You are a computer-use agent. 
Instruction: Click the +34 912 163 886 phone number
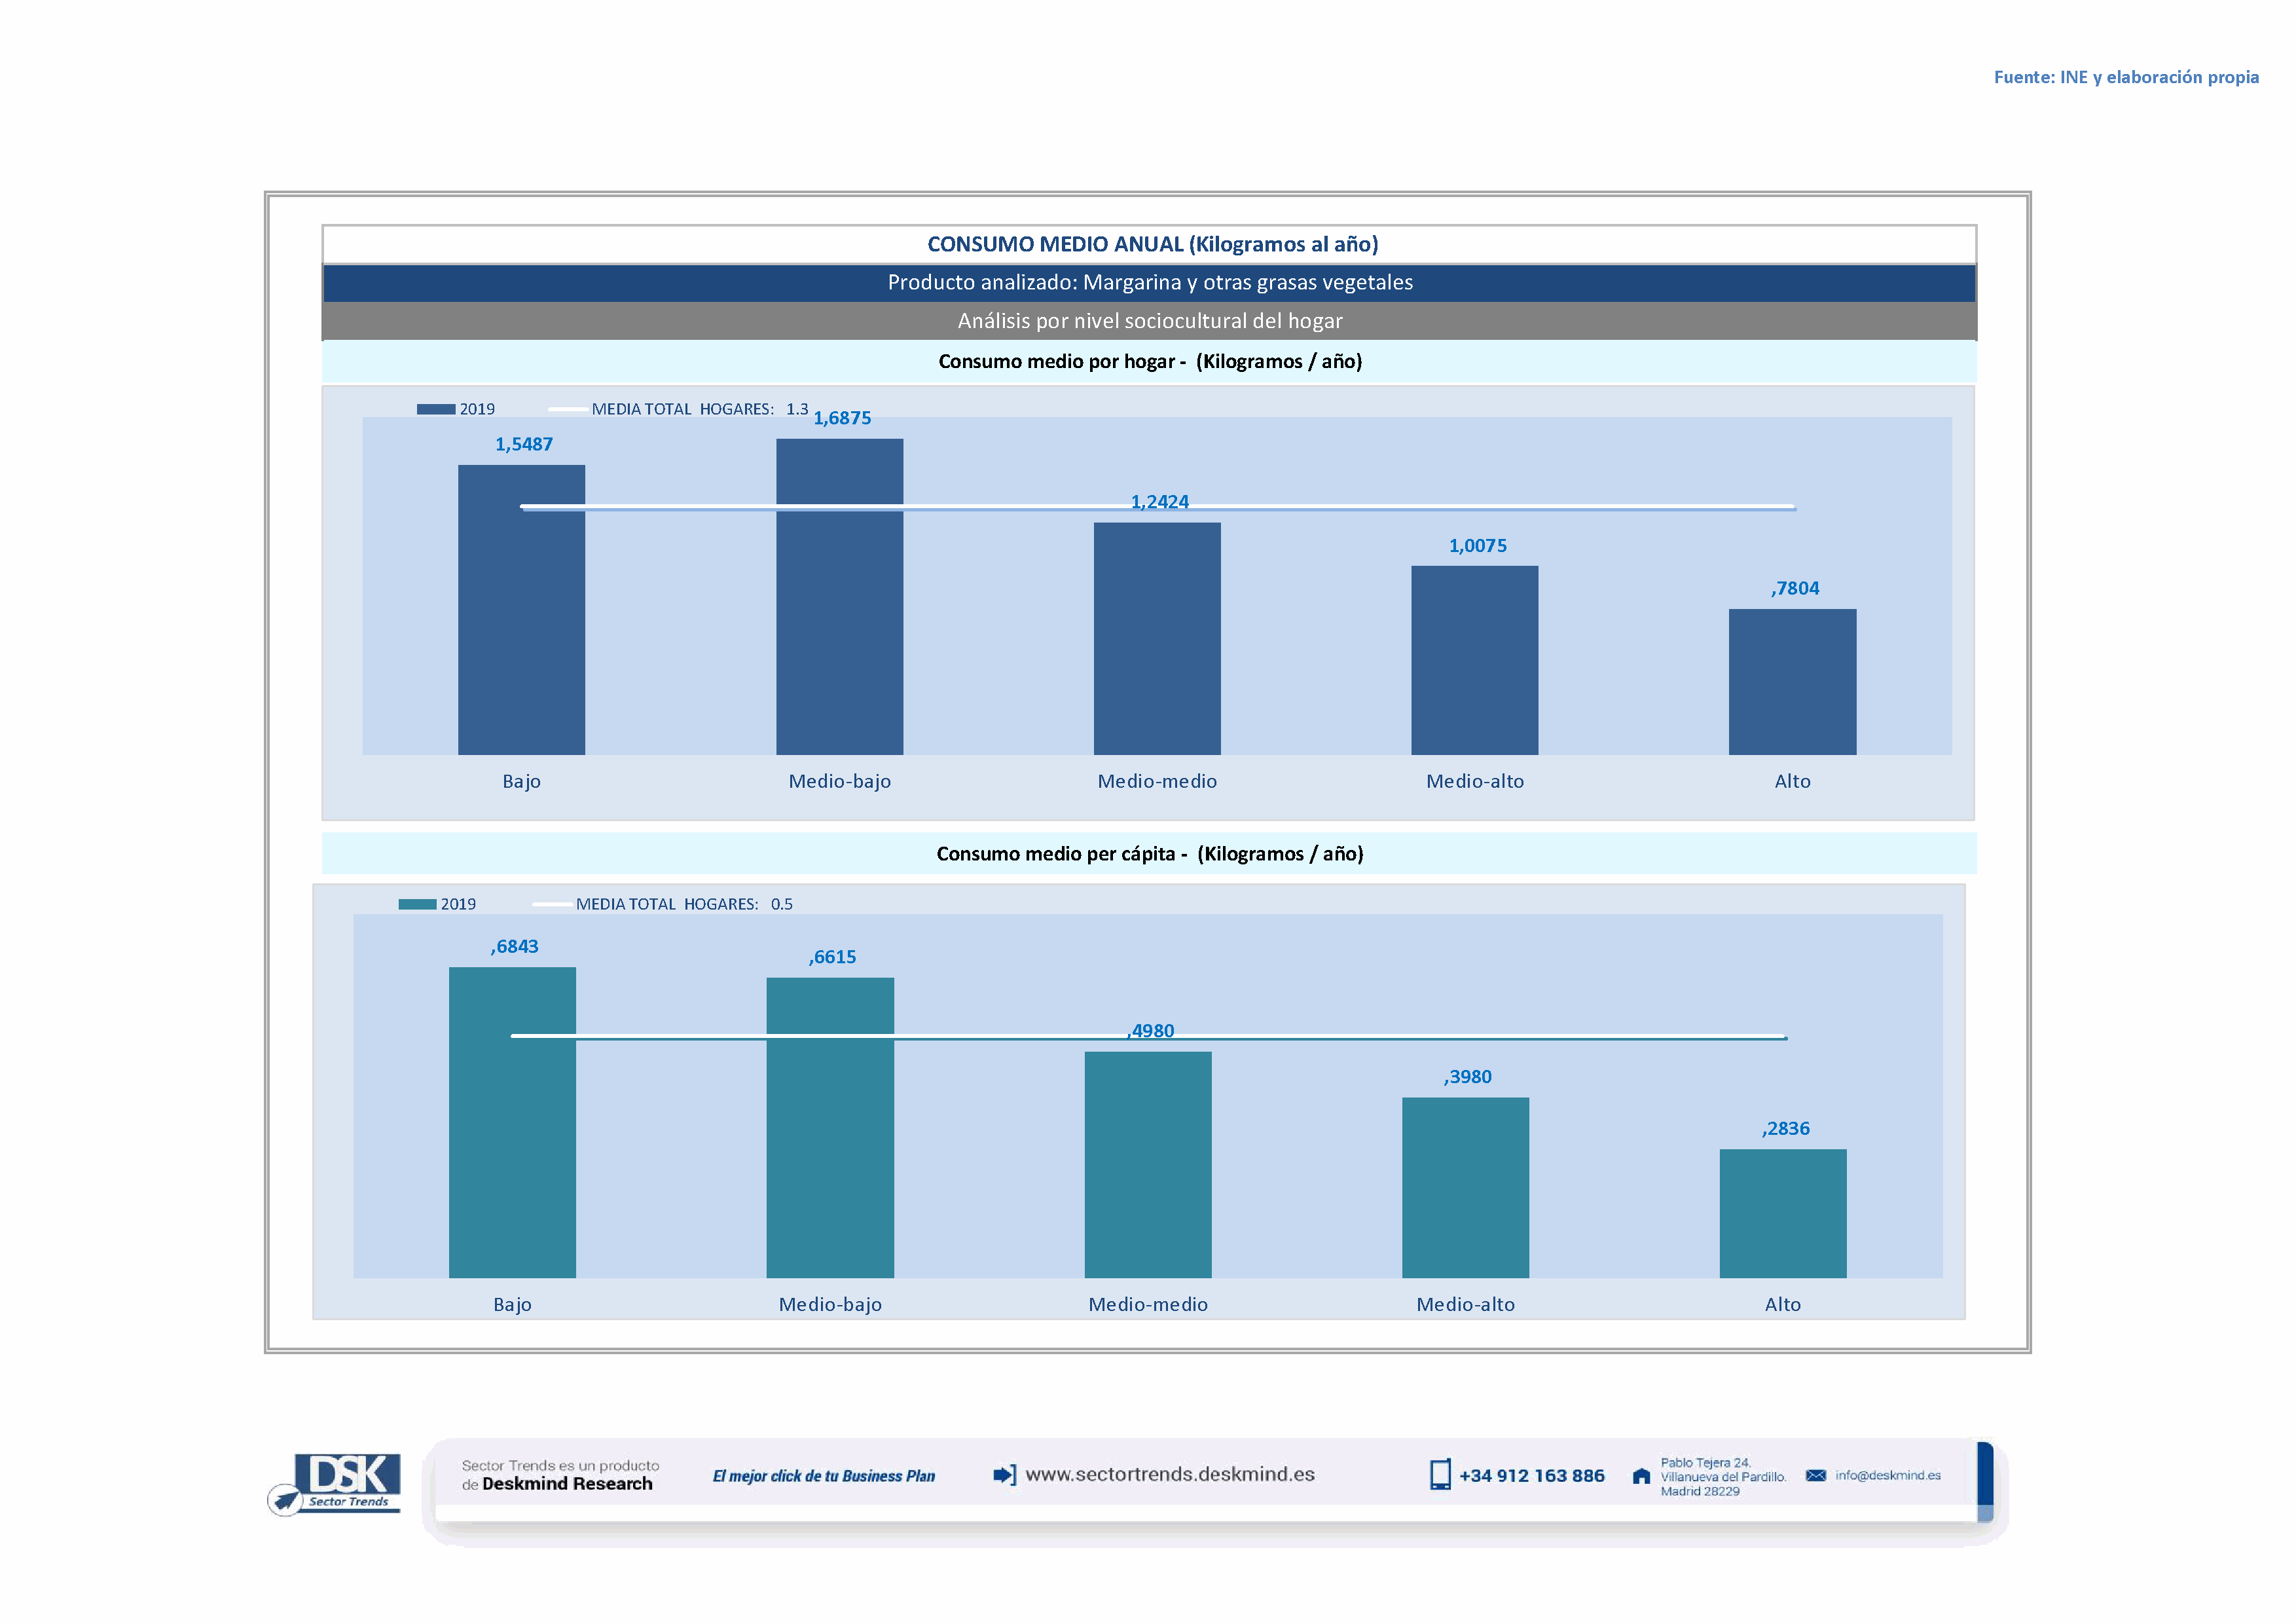point(1531,1476)
